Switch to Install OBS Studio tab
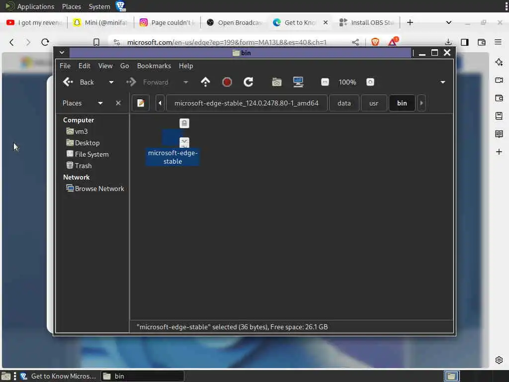 [367, 22]
